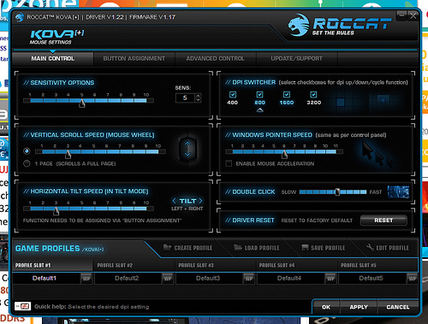Image resolution: width=428 pixels, height=324 pixels.
Task: Click the WP icon next to Default3
Action: click(249, 279)
